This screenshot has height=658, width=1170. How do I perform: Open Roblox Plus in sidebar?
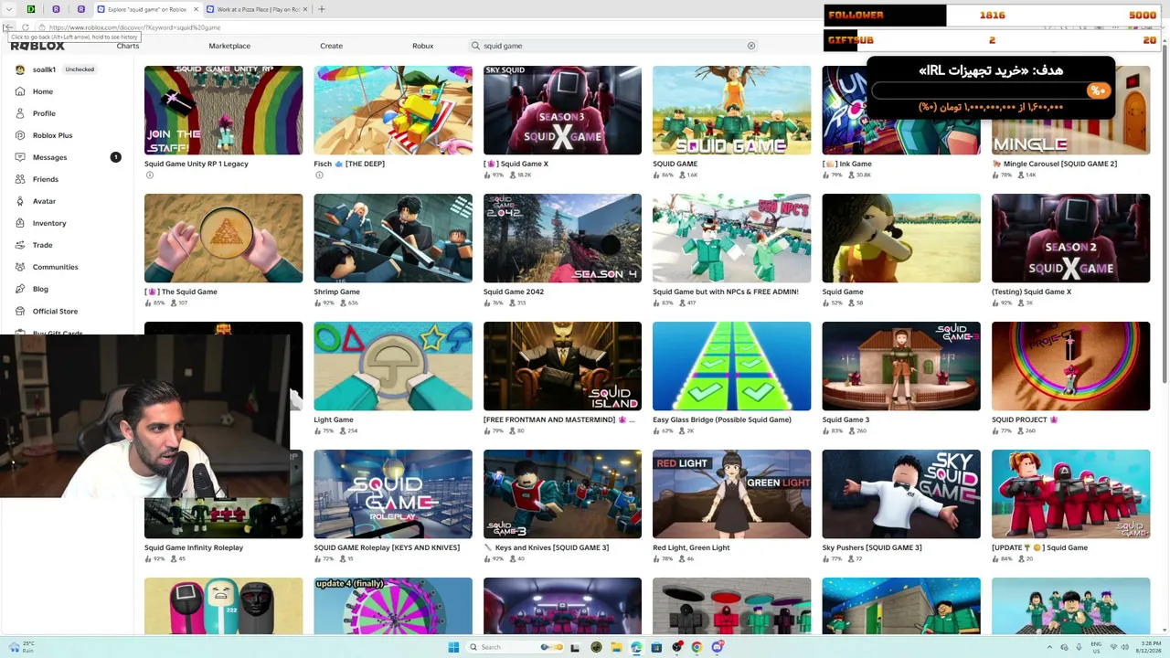pos(52,135)
